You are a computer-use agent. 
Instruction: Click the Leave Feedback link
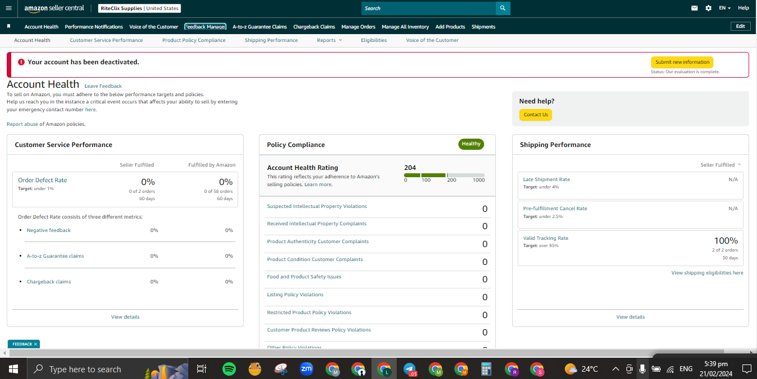(x=103, y=86)
